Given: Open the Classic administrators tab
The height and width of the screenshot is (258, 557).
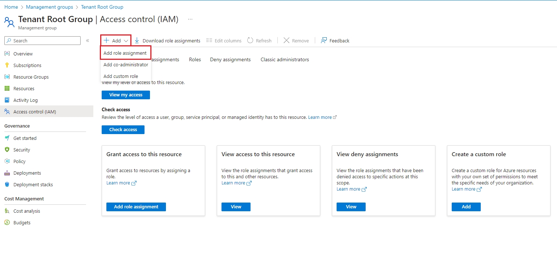Looking at the screenshot, I should pos(285,59).
